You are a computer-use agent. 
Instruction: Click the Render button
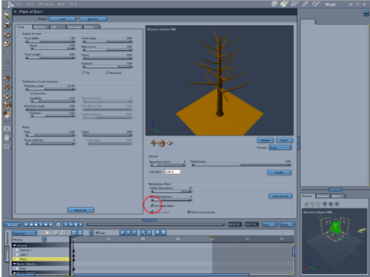click(265, 140)
